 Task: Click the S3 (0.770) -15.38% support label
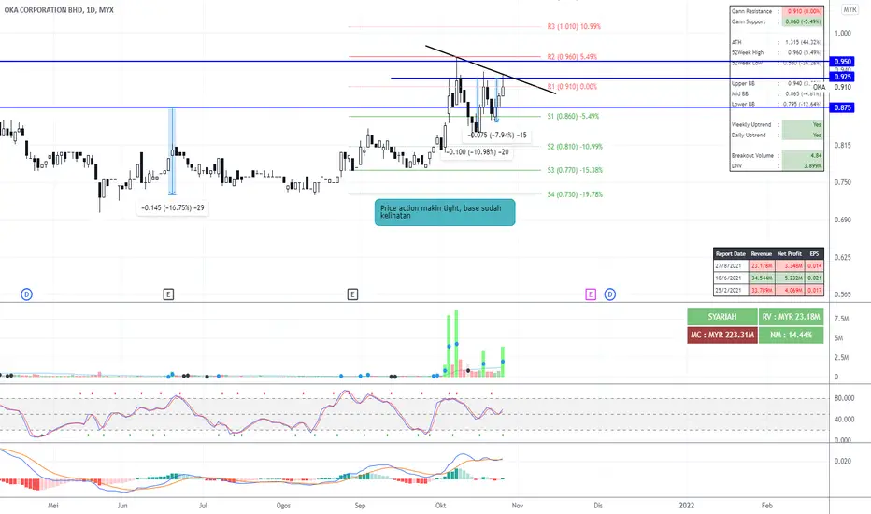coord(575,171)
